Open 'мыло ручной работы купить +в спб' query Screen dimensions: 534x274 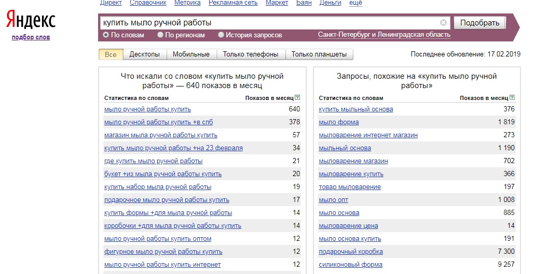click(x=158, y=122)
